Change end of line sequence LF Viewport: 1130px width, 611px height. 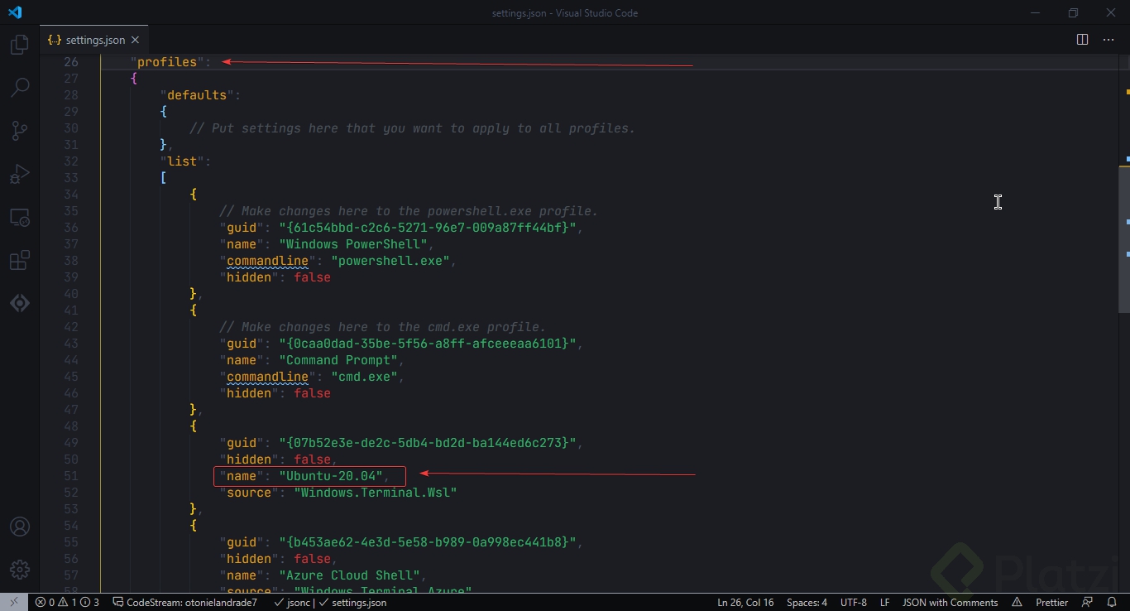click(x=885, y=603)
